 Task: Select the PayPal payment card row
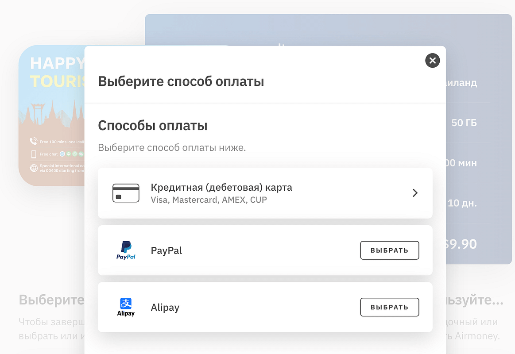click(265, 250)
